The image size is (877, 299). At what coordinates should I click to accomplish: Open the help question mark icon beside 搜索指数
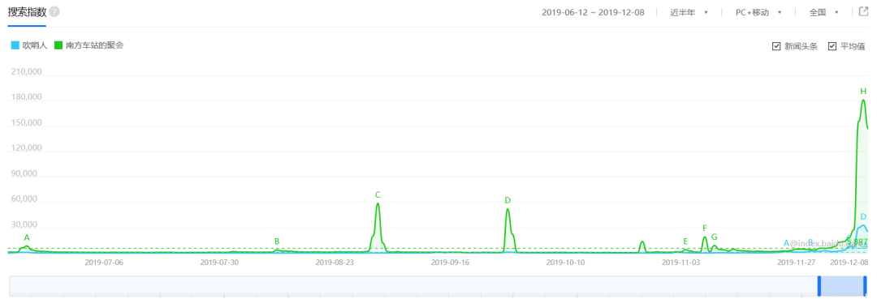(54, 11)
